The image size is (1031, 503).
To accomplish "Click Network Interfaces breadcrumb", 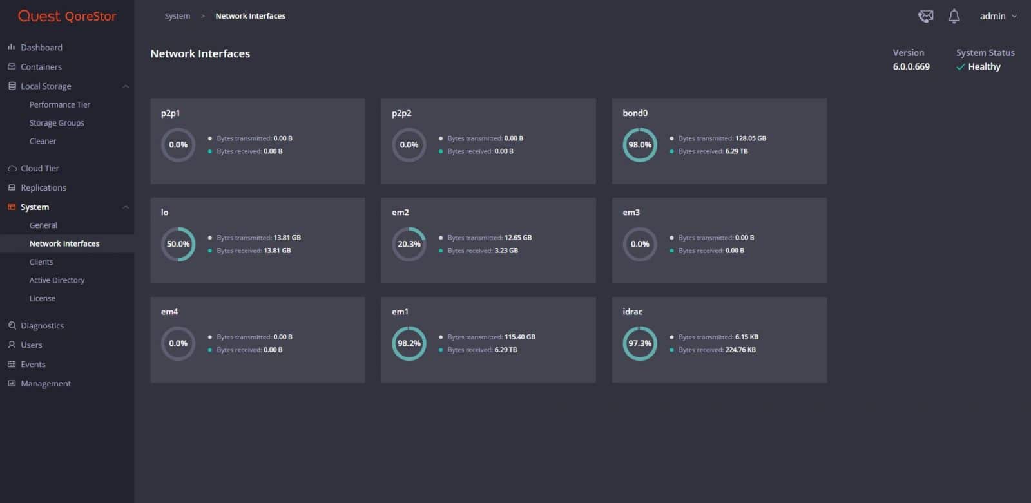I will [x=250, y=16].
